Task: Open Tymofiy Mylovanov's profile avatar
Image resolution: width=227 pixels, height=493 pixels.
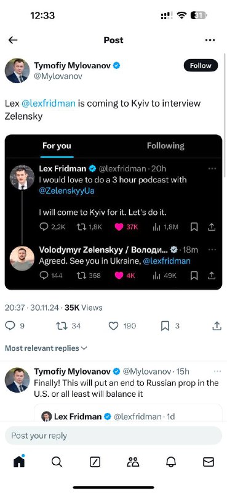Action: 17,70
